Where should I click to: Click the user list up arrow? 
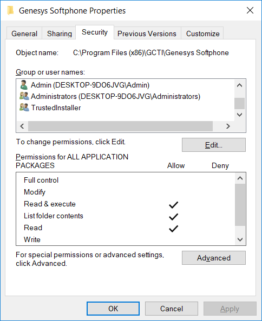click(x=239, y=85)
